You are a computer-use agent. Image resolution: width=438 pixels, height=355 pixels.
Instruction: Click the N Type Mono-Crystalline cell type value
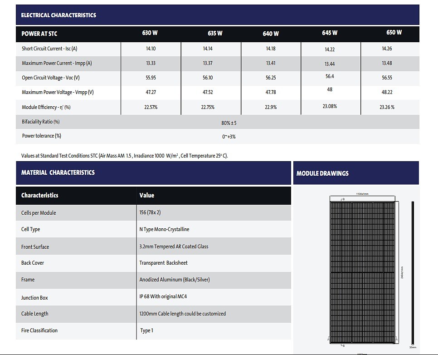[x=164, y=229]
